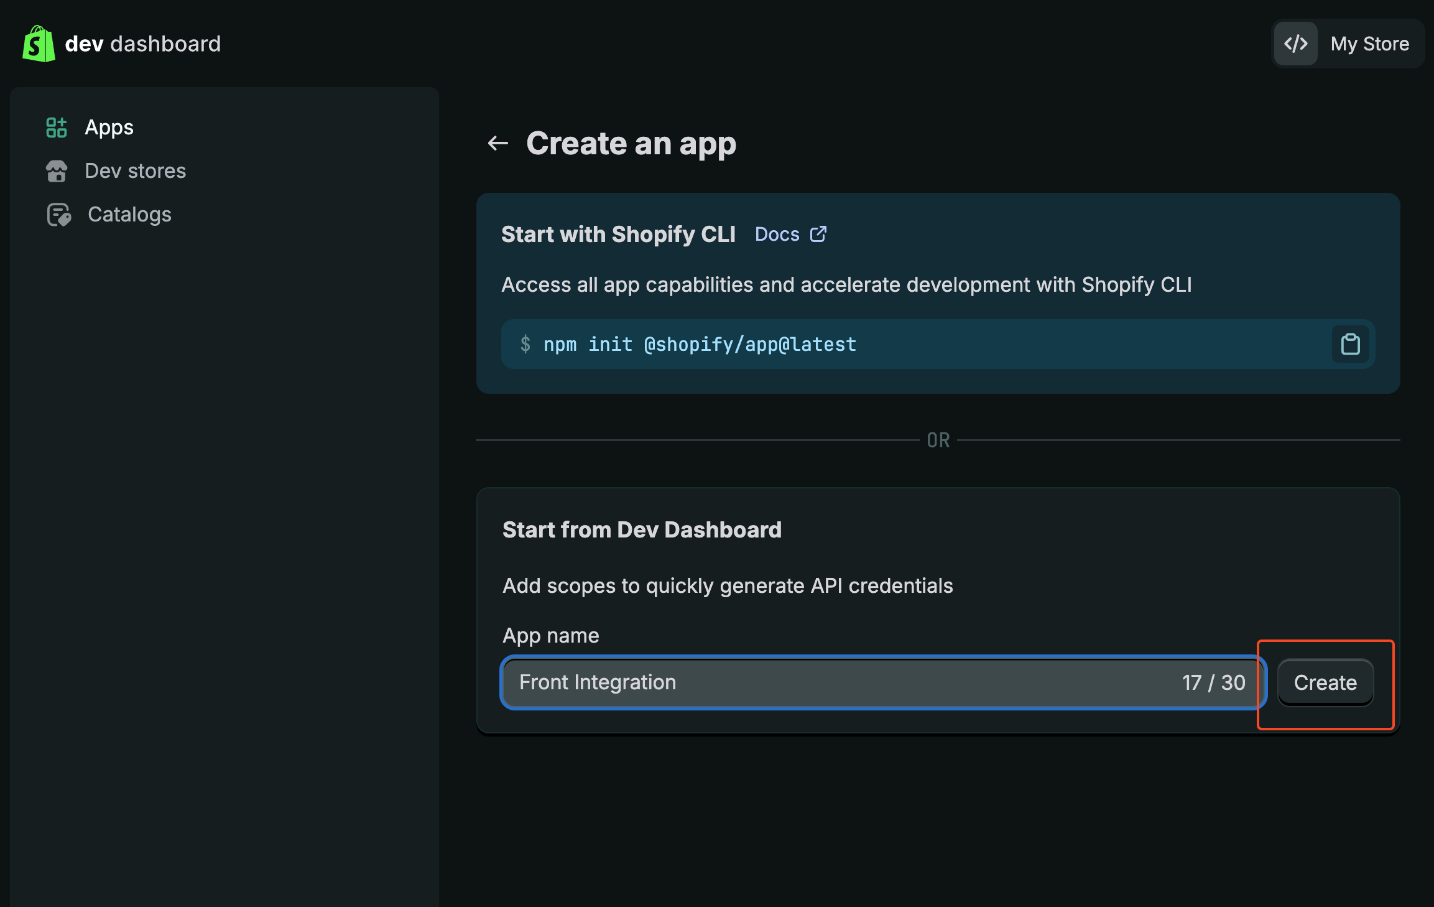This screenshot has height=907, width=1434.
Task: Click the Shopify bag logo
Action: coord(39,44)
